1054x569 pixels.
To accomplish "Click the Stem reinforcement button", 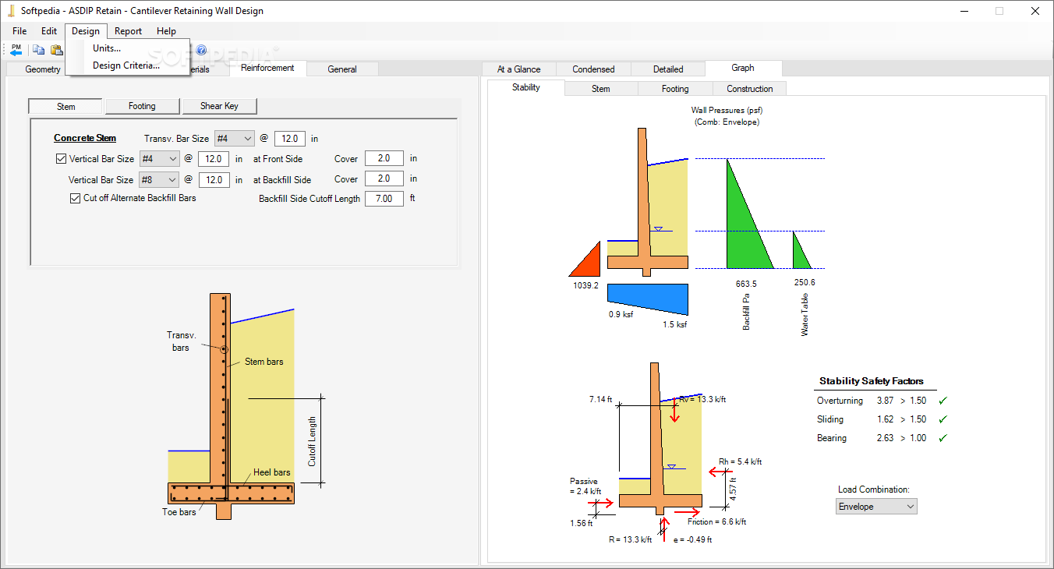I will click(65, 106).
